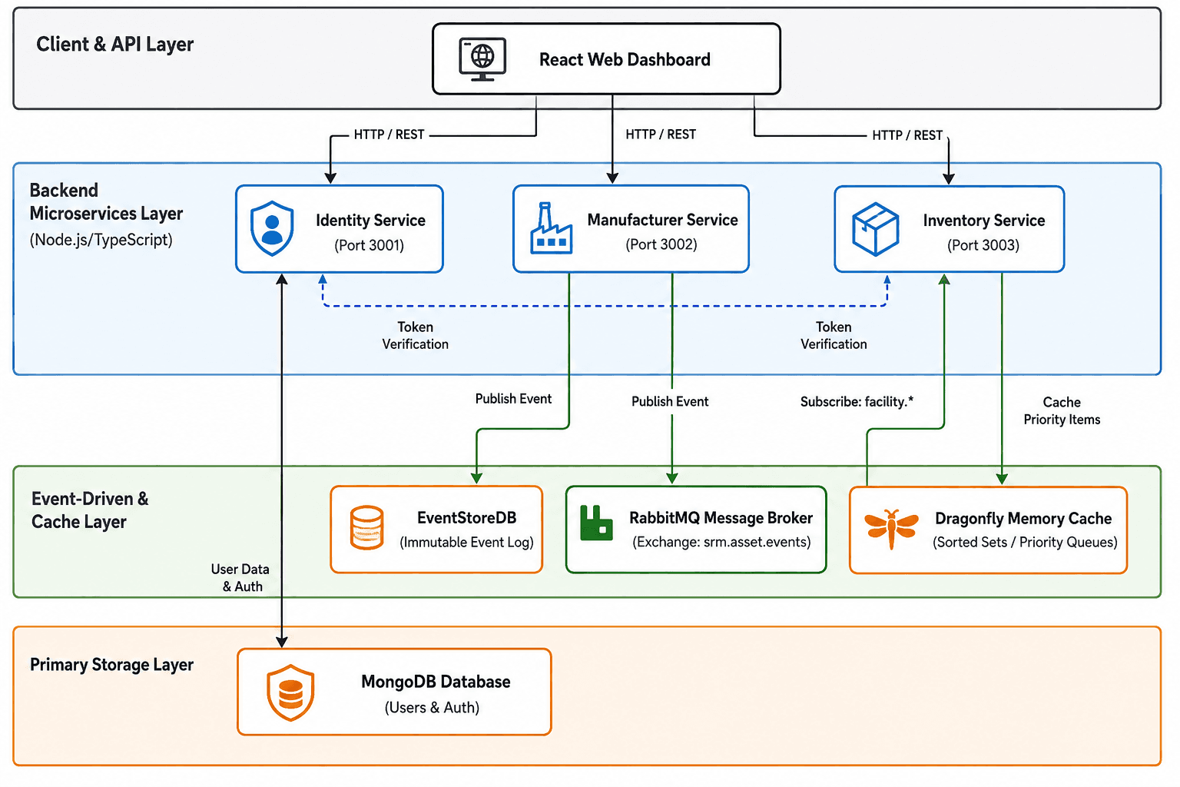Click the Dragonfly insect icon
The image size is (1180, 787).
[x=891, y=528]
